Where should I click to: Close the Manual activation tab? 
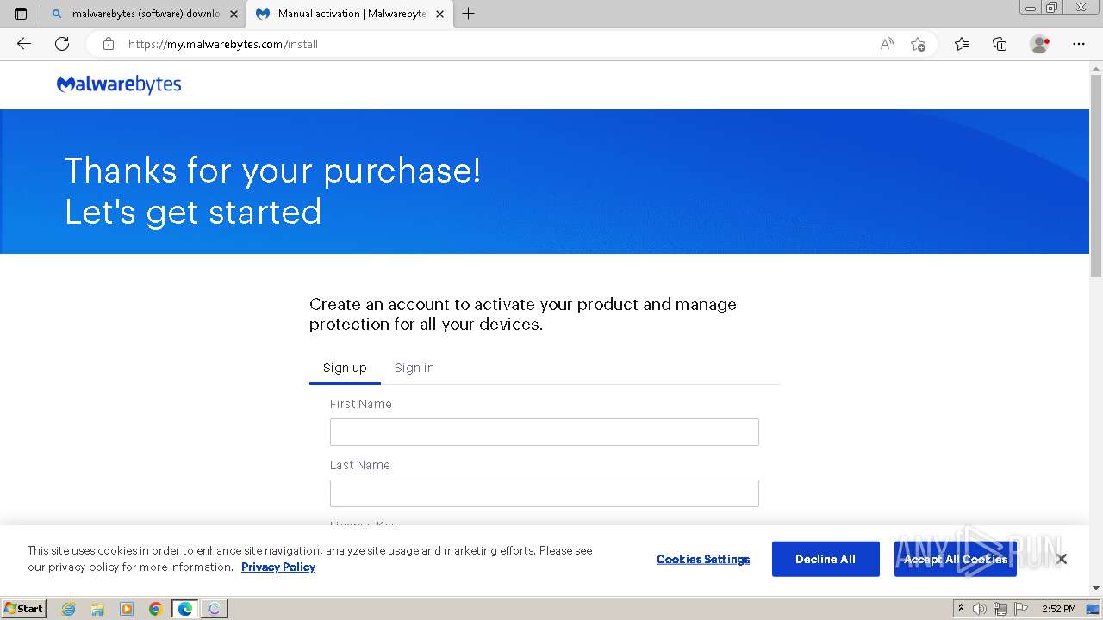[x=440, y=14]
